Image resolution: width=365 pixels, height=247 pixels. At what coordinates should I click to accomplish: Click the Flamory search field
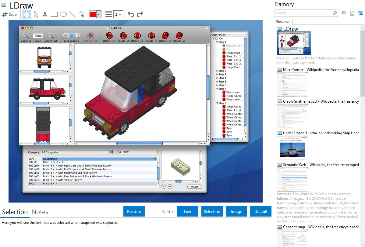click(303, 13)
